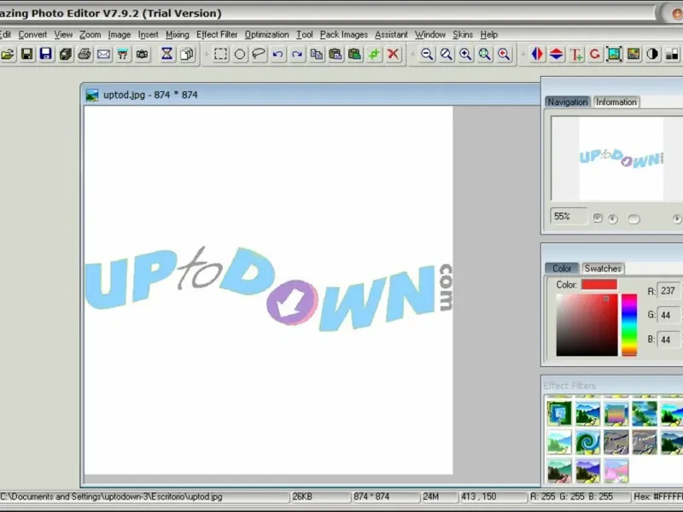Click the hourglass icon in toolbar
This screenshot has width=683, height=512.
point(166,55)
